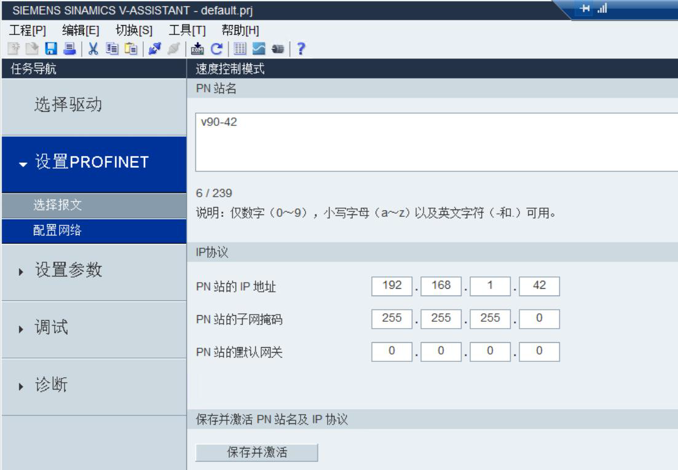Open the 工具[T] menu
678x470 pixels.
(x=187, y=30)
